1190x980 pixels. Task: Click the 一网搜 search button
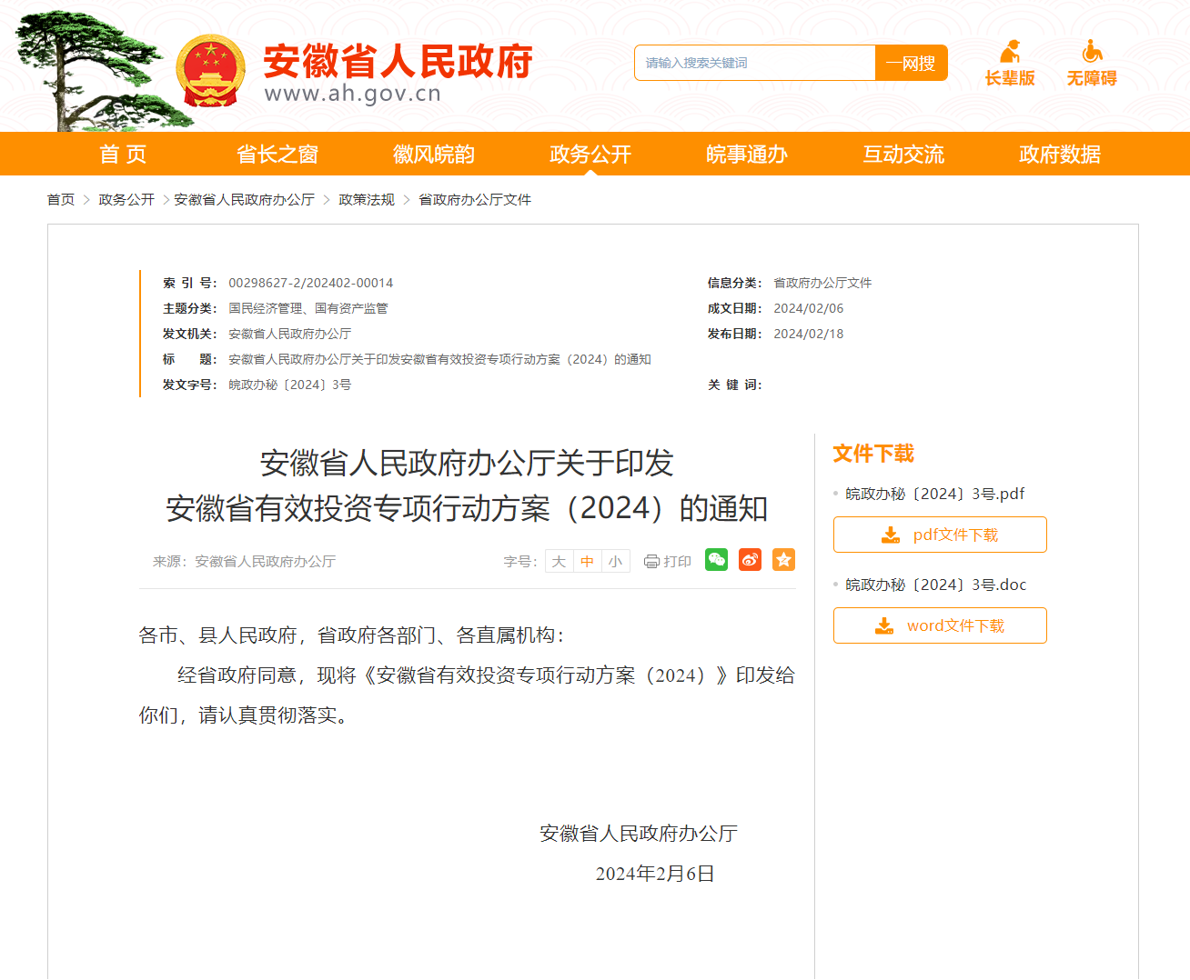(x=911, y=63)
